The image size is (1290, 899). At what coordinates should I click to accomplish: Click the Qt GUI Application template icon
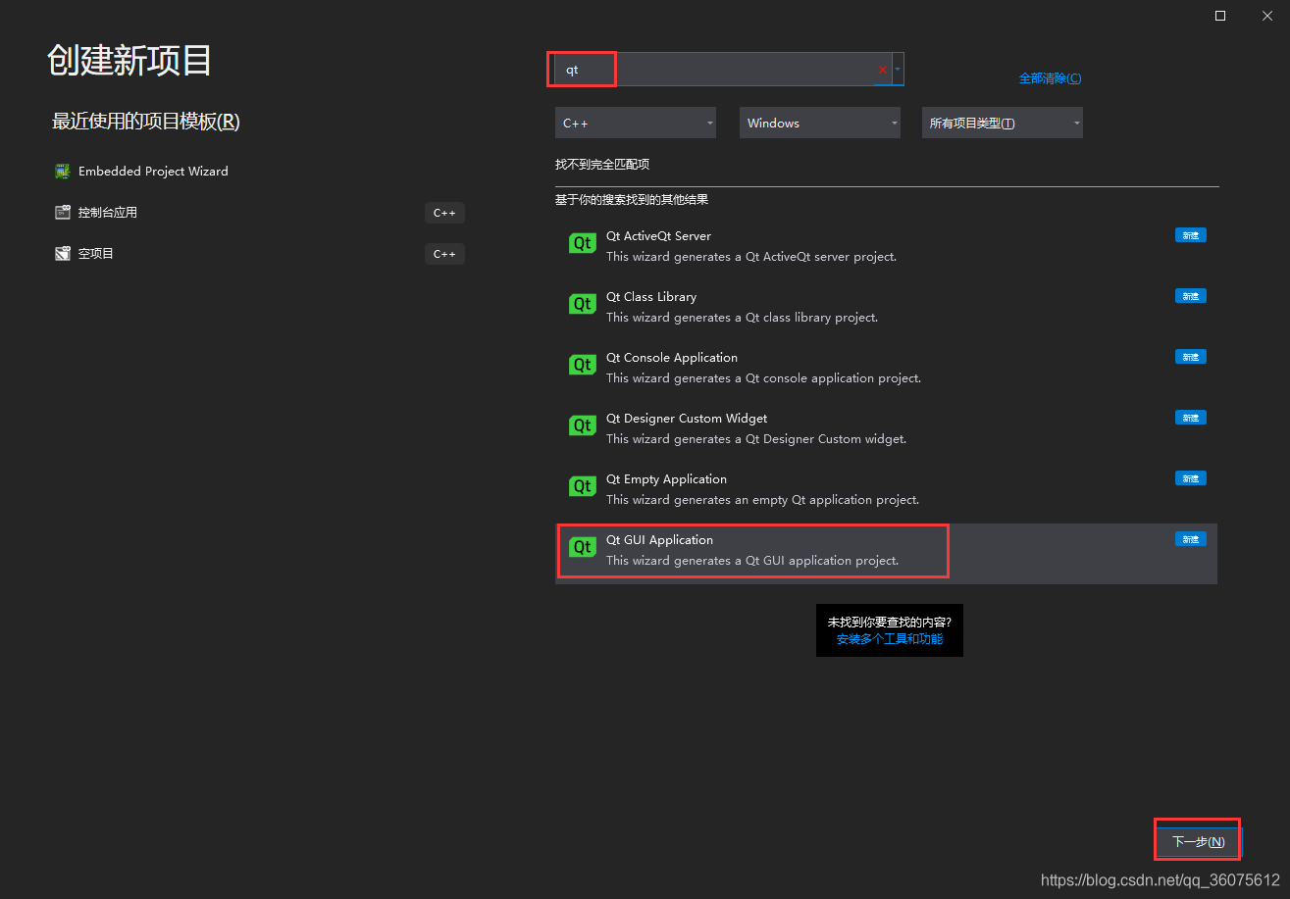(583, 548)
